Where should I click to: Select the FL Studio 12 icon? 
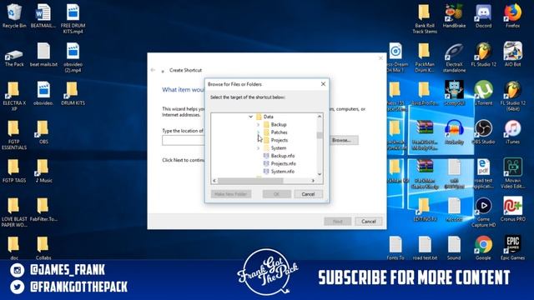tap(483, 54)
